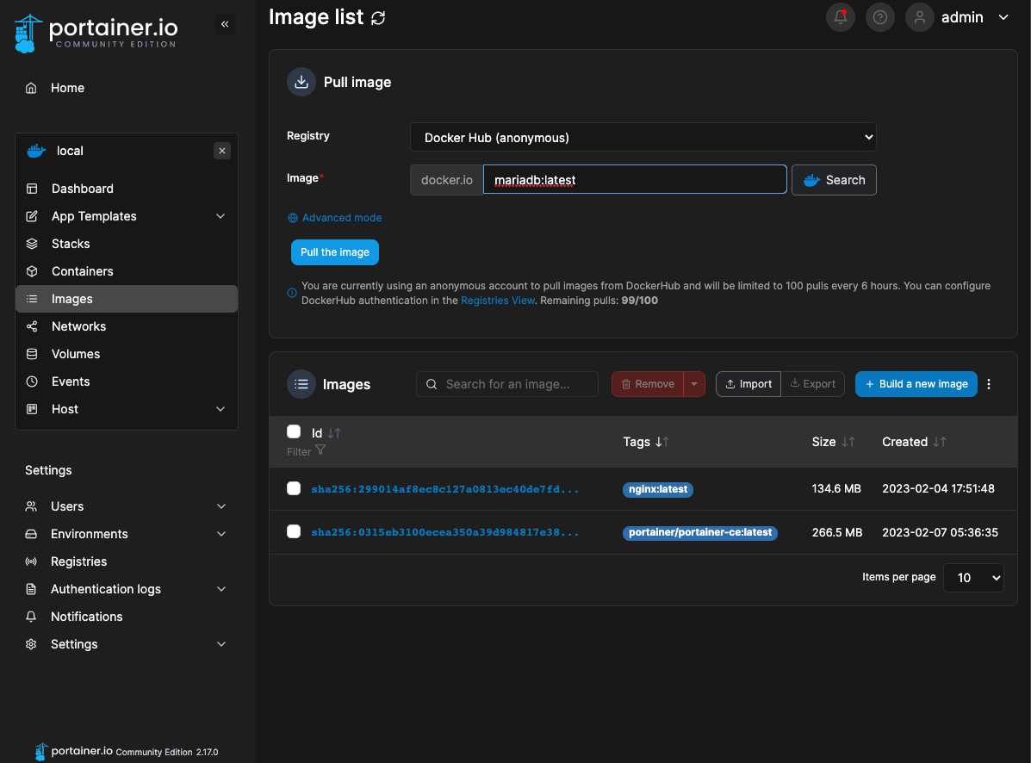Expand the Host submenu chevron

pos(220,409)
